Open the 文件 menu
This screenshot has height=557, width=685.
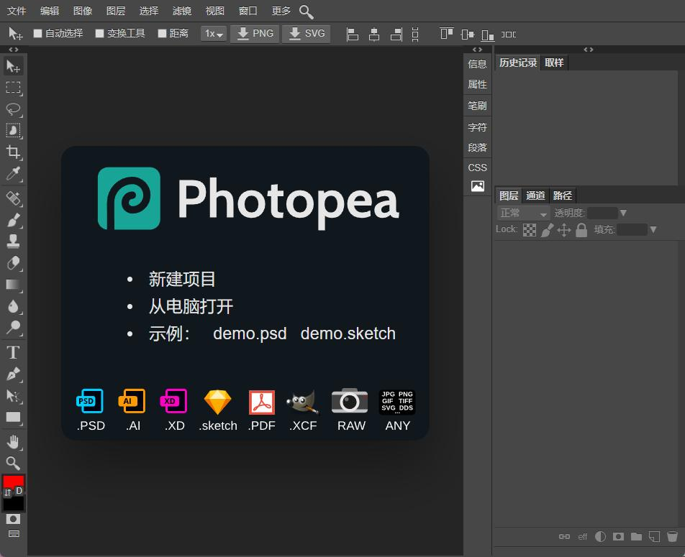(17, 11)
